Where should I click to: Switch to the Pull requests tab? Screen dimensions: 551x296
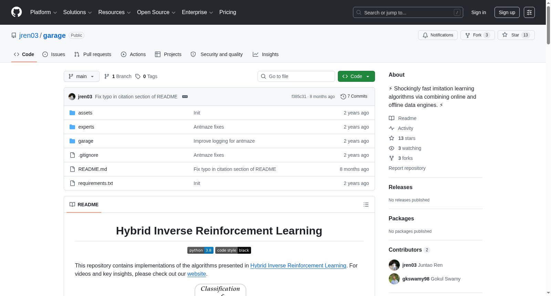click(93, 54)
